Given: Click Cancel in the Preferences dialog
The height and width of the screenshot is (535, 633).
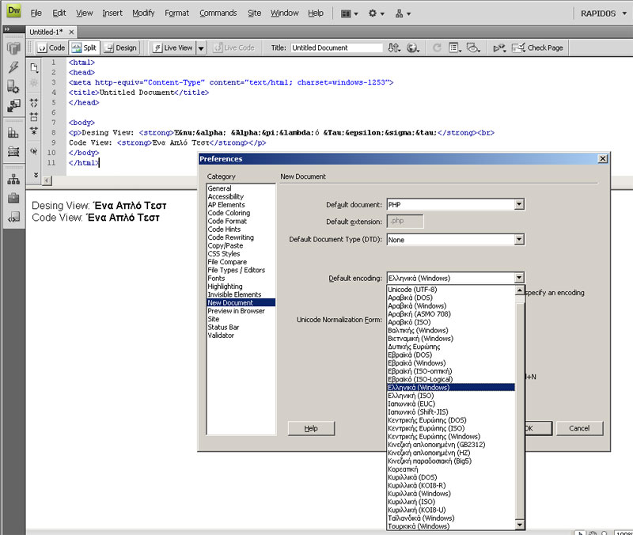Looking at the screenshot, I should (579, 428).
